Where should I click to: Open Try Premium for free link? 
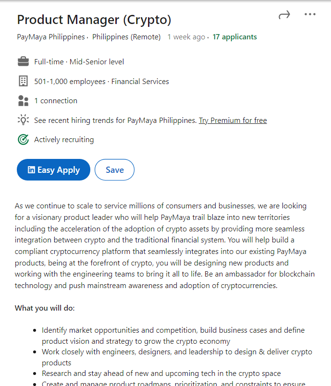click(233, 121)
